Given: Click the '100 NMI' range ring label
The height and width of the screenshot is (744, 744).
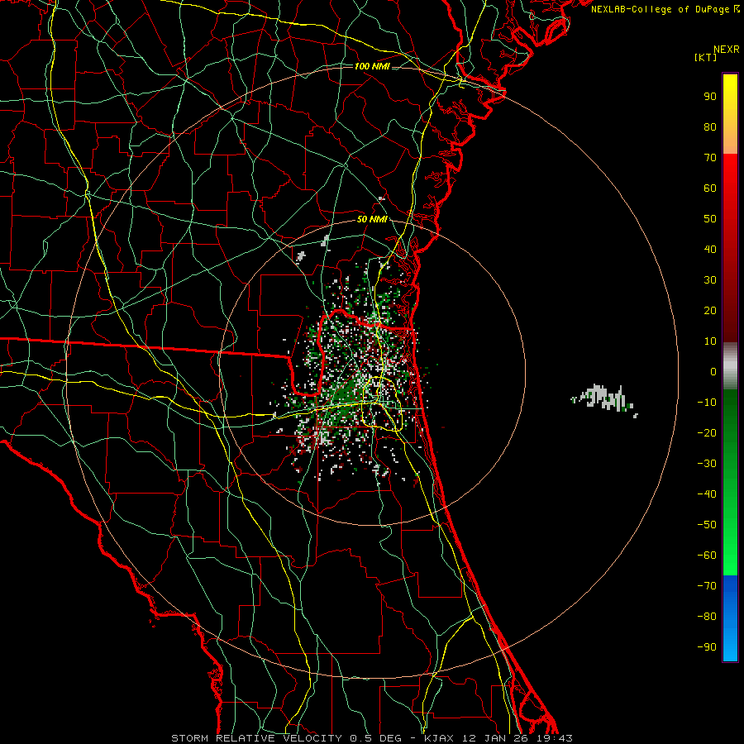Looking at the screenshot, I should coord(372,66).
